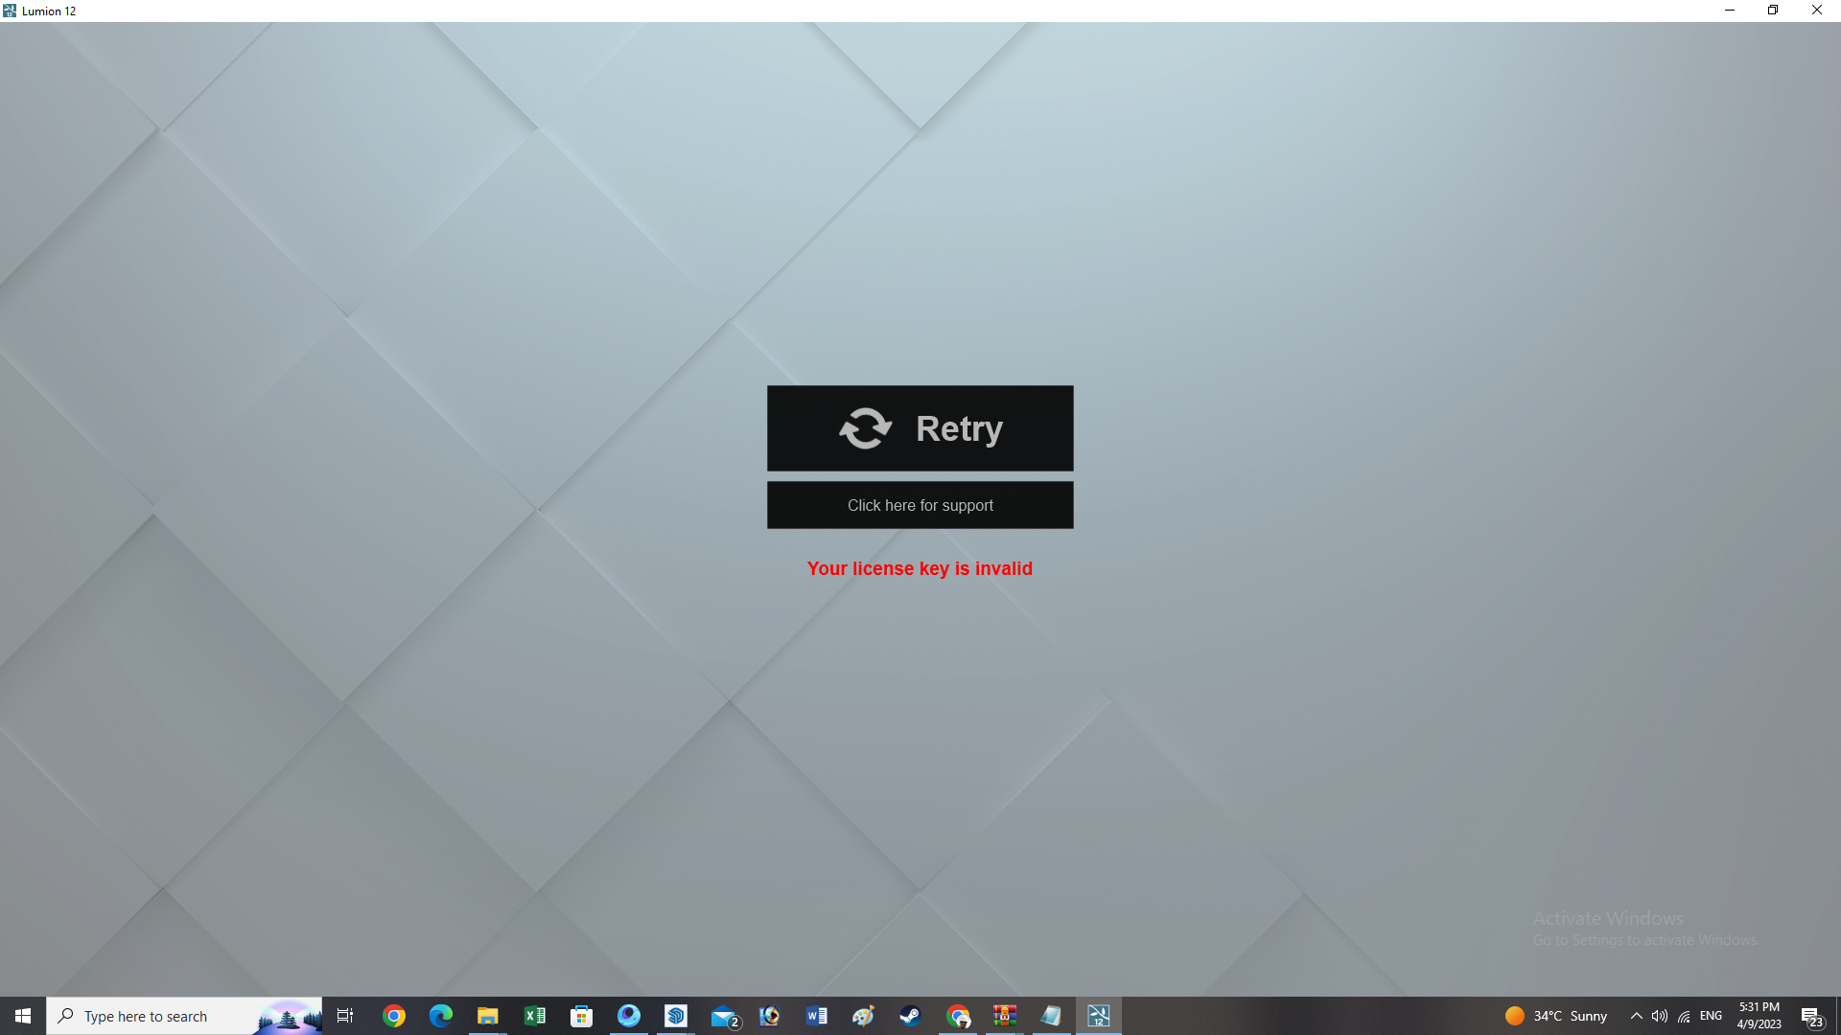
Task: Click the refresh arrows icon on Retry
Action: coord(866,428)
